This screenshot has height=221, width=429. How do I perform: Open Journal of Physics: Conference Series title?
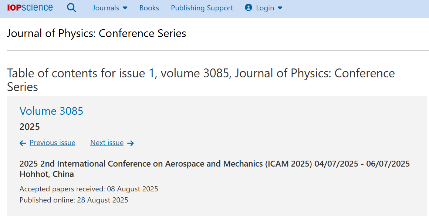97,33
